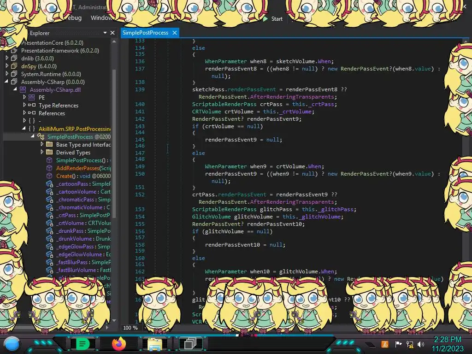
Task: Click the Assembly-CSharp assembly icon
Action: (x=14, y=82)
